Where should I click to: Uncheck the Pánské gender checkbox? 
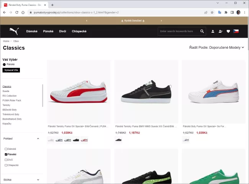click(x=6, y=154)
